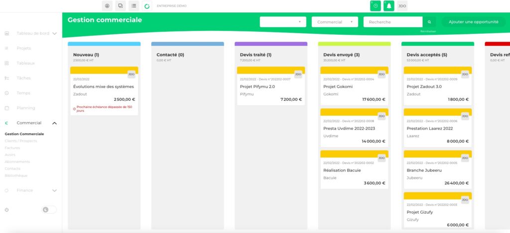Click the search magnifier button
Viewport: 510px width, 233px height.
click(429, 22)
